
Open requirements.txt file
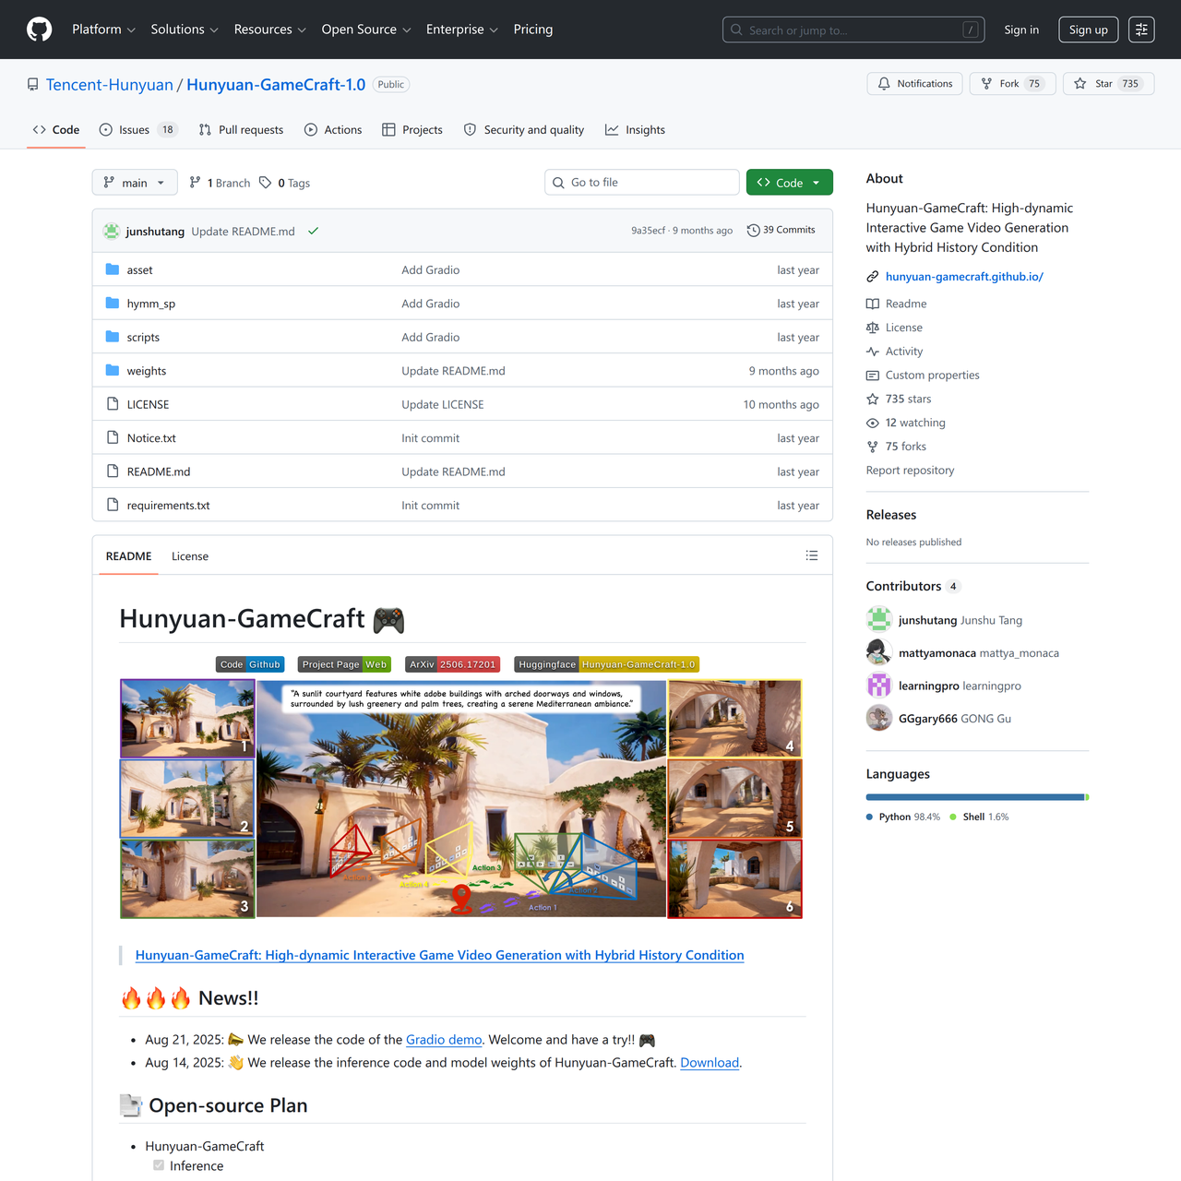point(168,506)
